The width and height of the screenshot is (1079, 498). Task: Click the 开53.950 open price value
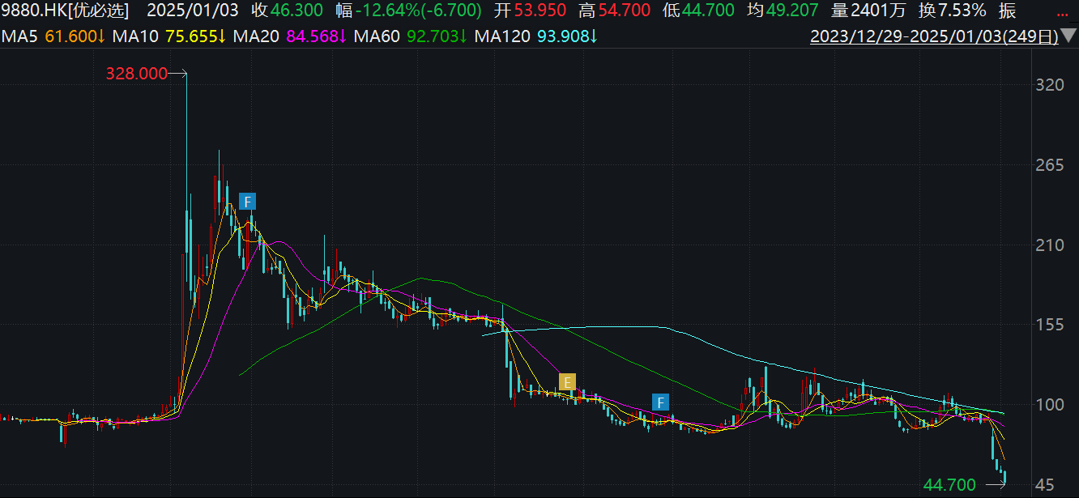point(531,11)
